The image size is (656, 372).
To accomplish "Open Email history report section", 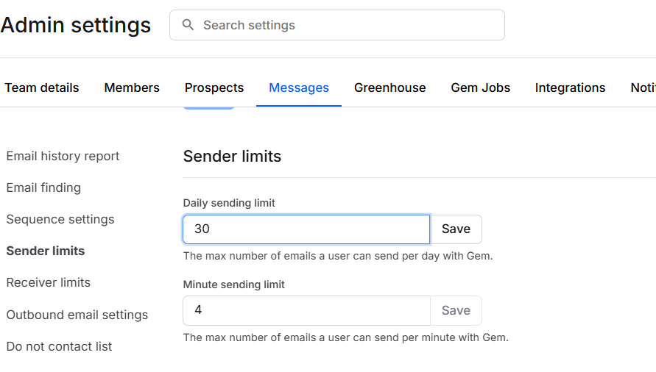I will pos(63,156).
